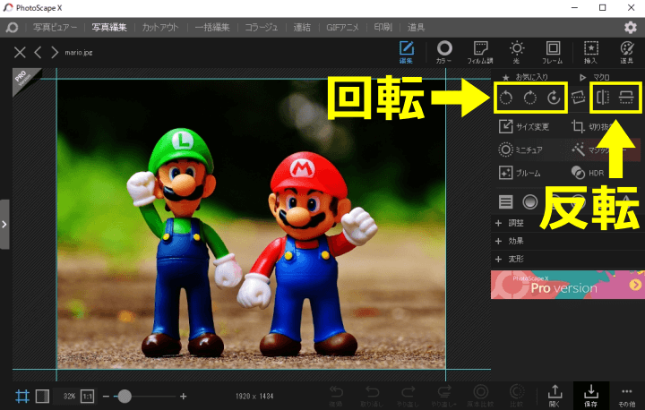The height and width of the screenshot is (410, 645).
Task: Click the horizontal lines filter icon
Action: [x=506, y=202]
